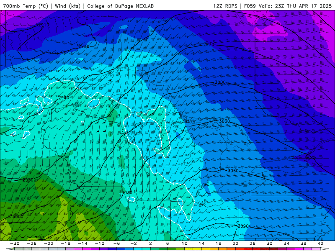Image resolution: width=335 pixels, height=251 pixels.
Task: Click the "700mb Temp (°C)" title text
Action: [x=26, y=6]
